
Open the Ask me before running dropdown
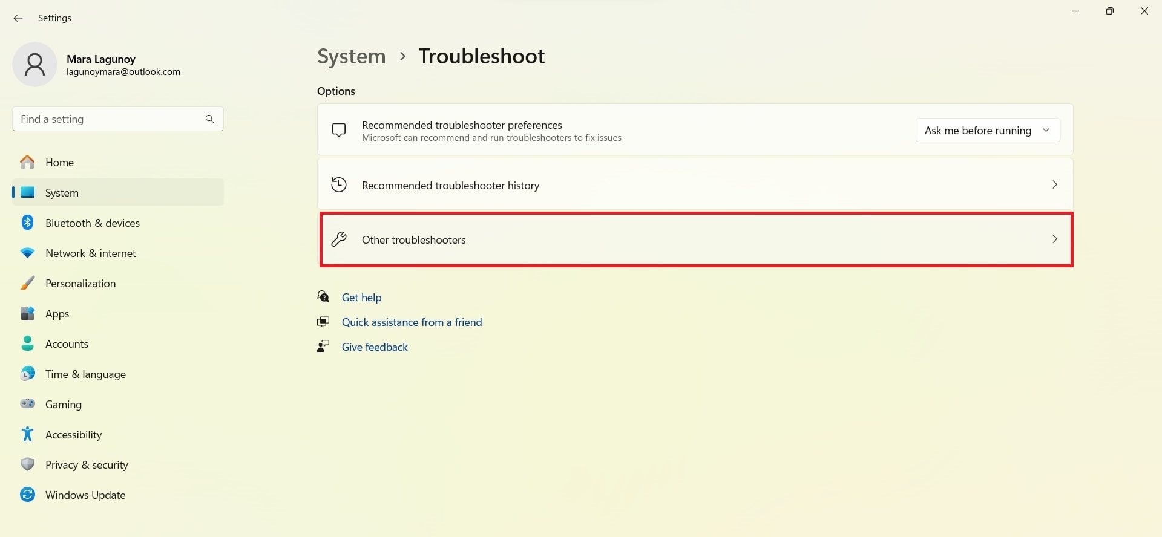pos(988,130)
